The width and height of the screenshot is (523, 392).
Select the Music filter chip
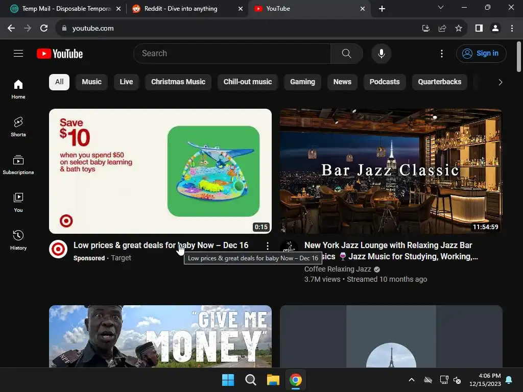[x=92, y=82]
